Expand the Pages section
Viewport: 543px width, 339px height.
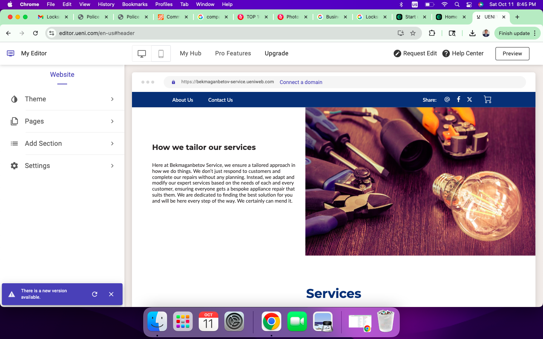click(x=62, y=121)
